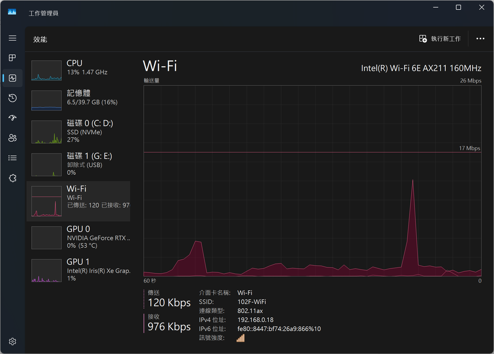Open Task Manager settings gear
Image resolution: width=494 pixels, height=354 pixels.
pos(12,342)
